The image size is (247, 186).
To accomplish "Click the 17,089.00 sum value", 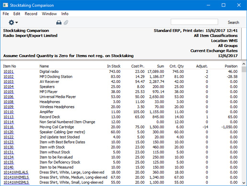I will [x=156, y=71].
